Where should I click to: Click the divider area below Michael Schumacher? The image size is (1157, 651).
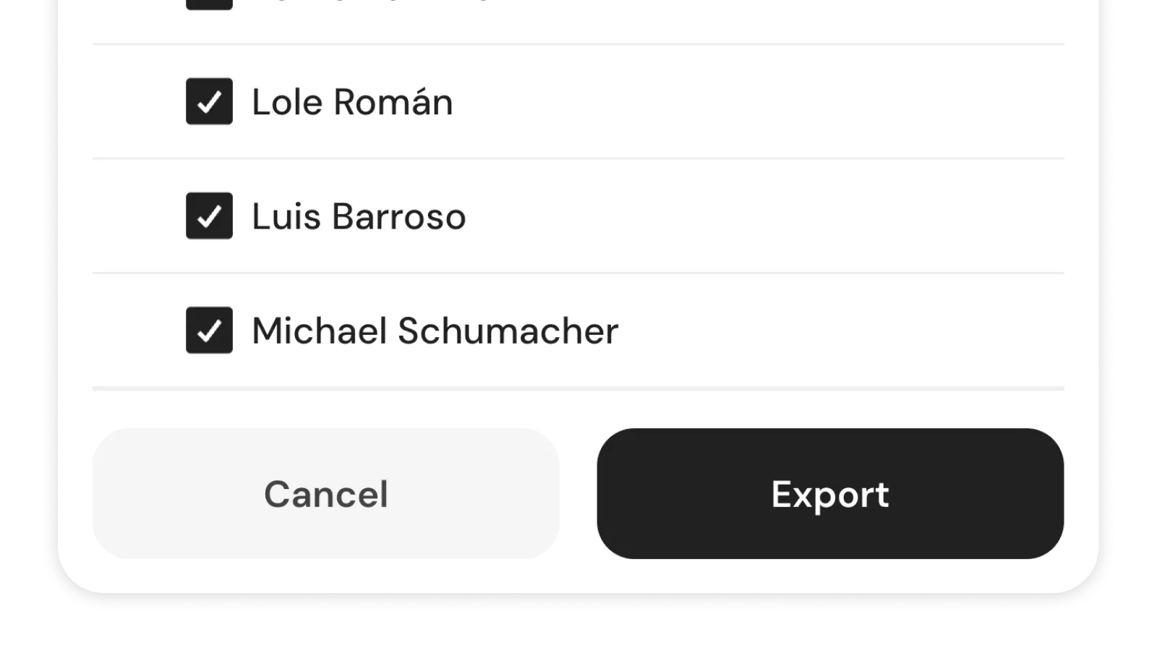click(x=578, y=388)
